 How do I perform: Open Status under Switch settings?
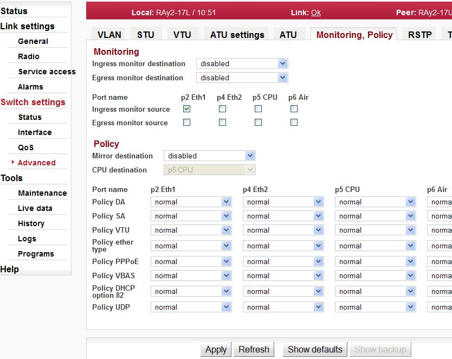30,117
